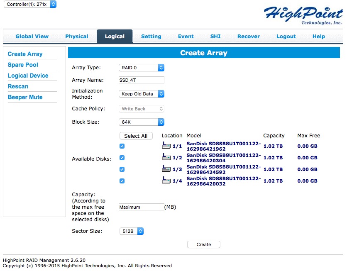Image resolution: width=364 pixels, height=271 pixels.
Task: Open the Spare Pool sidebar link
Action: 23,65
